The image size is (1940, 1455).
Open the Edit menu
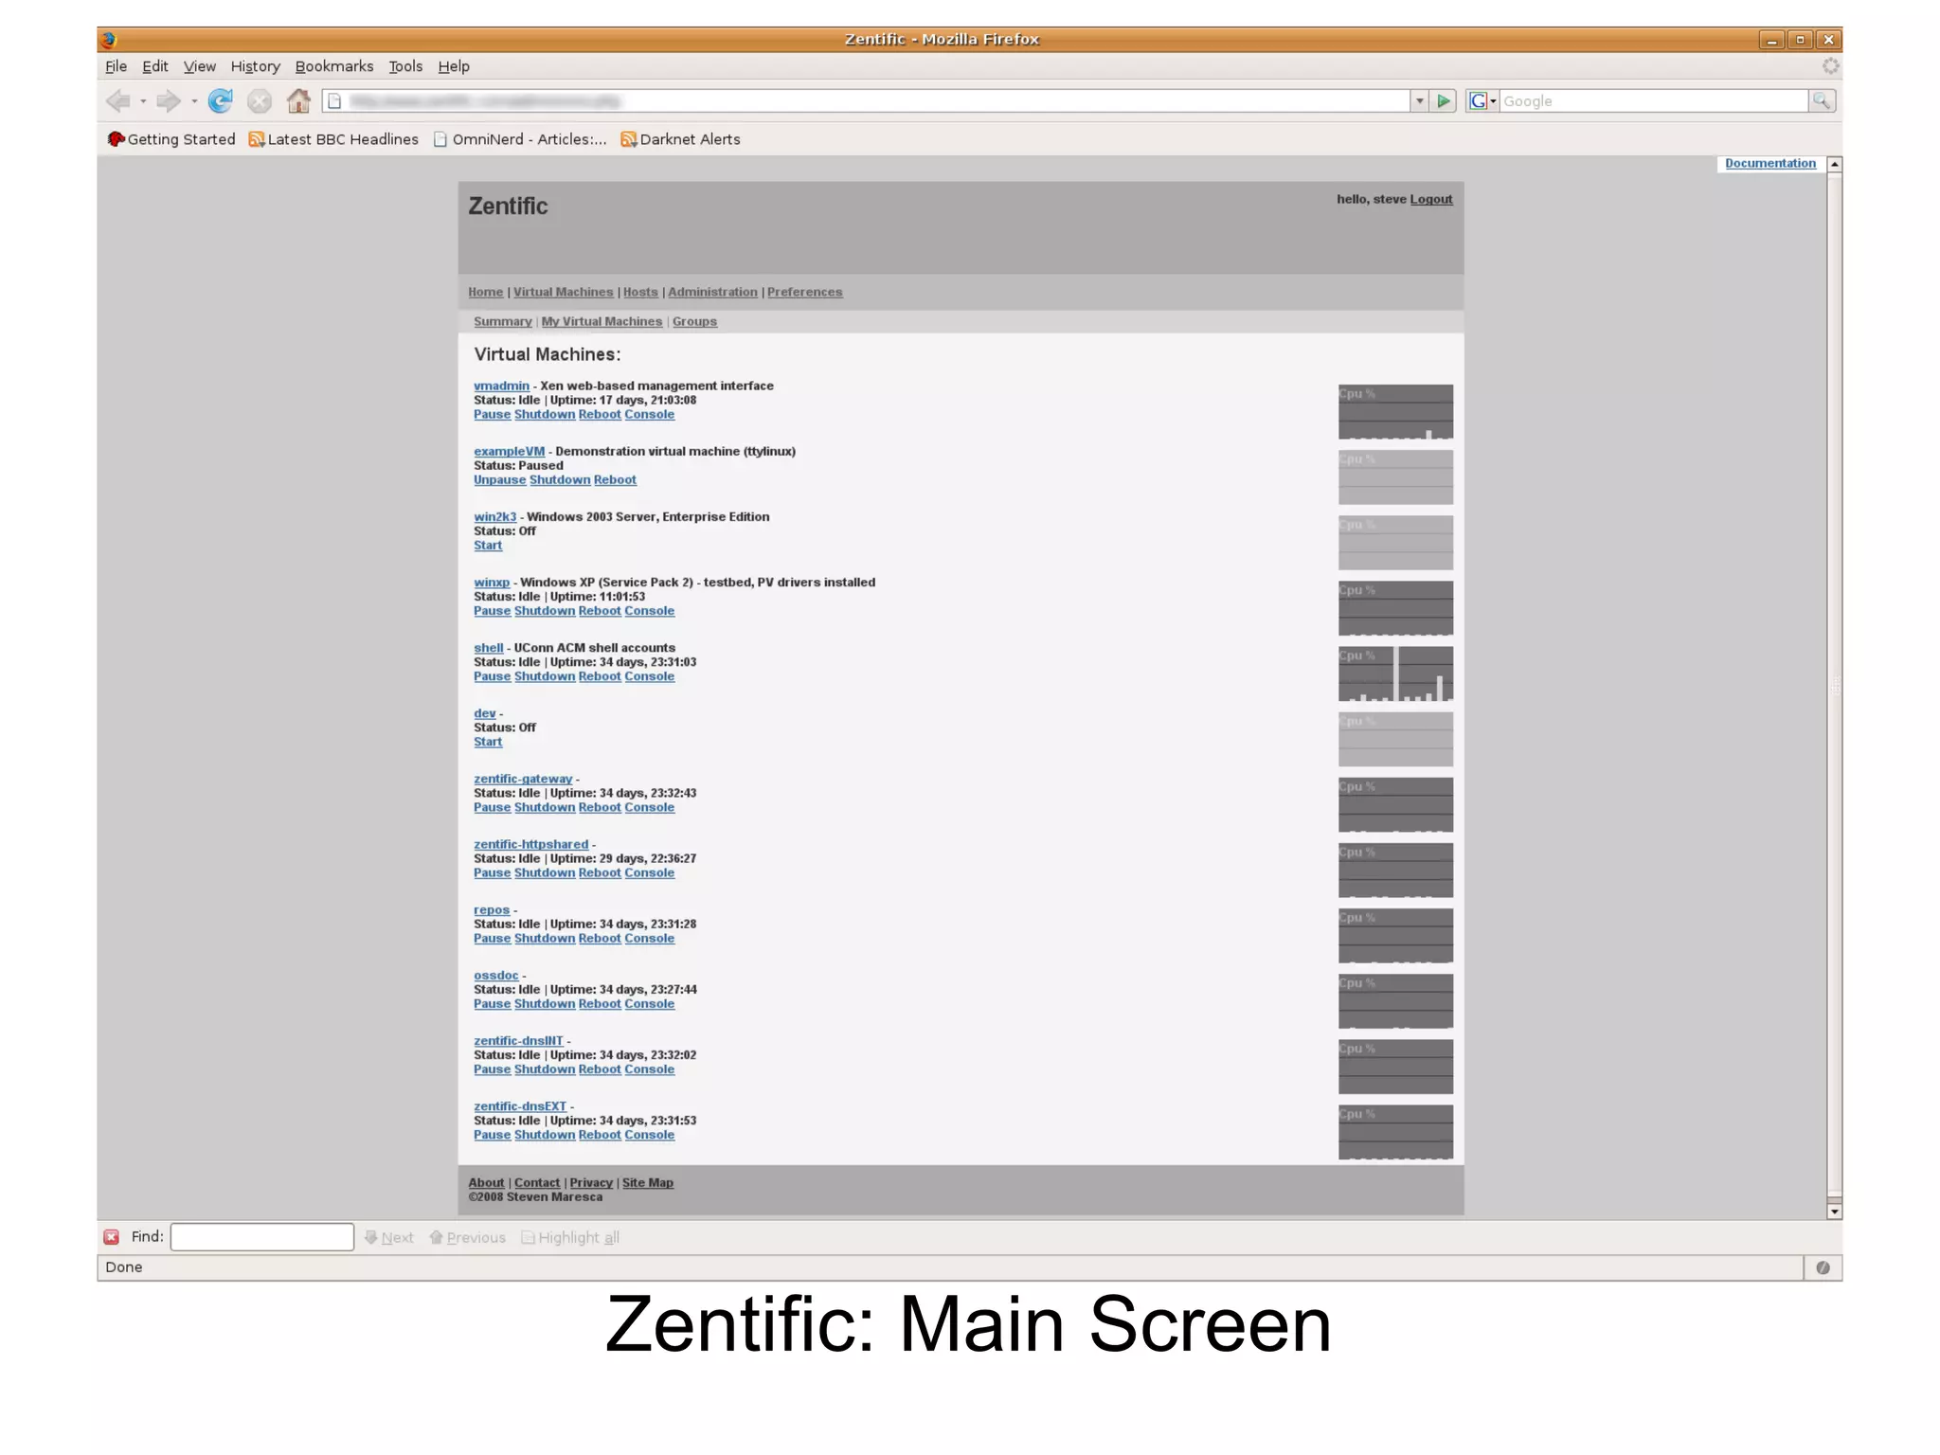point(155,66)
